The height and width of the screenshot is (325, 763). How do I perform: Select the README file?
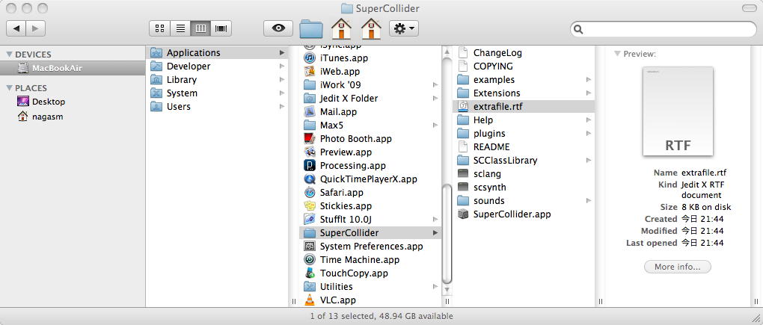click(x=524, y=146)
